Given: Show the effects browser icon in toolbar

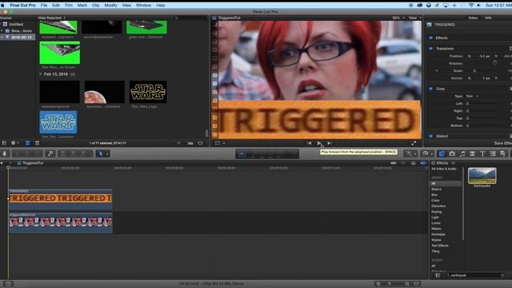Looking at the screenshot, I should 442,154.
